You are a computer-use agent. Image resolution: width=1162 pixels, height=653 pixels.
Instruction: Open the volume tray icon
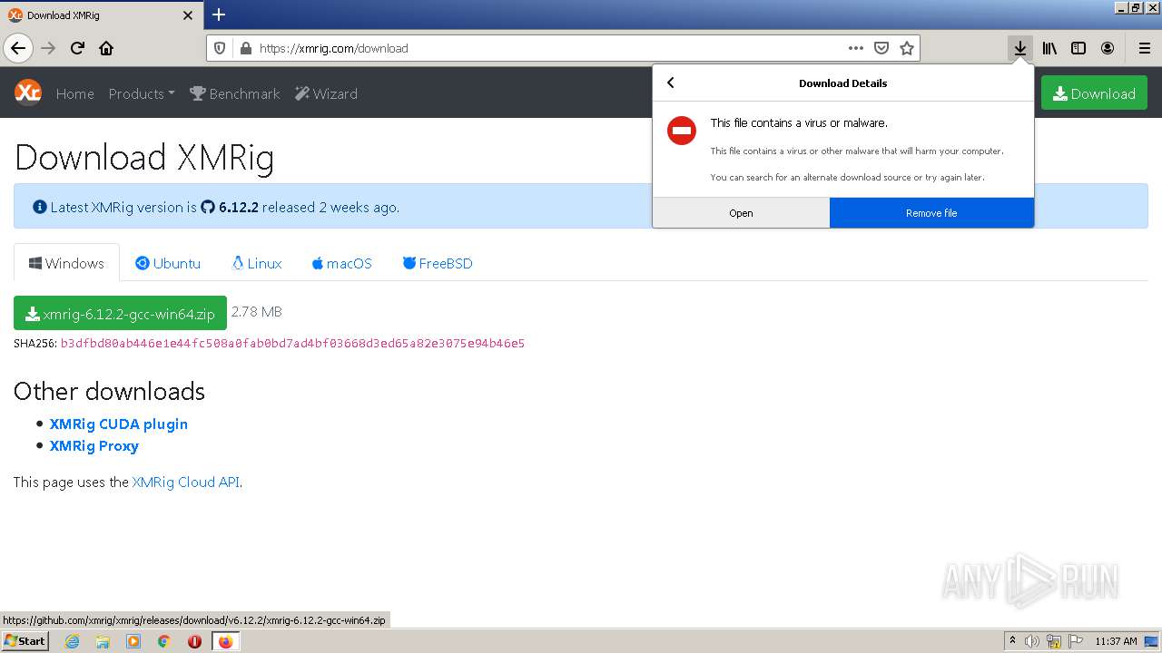(1032, 641)
